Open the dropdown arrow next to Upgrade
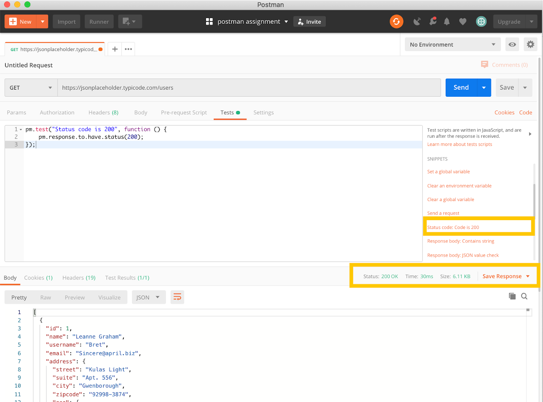This screenshot has height=402, width=543. click(531, 22)
